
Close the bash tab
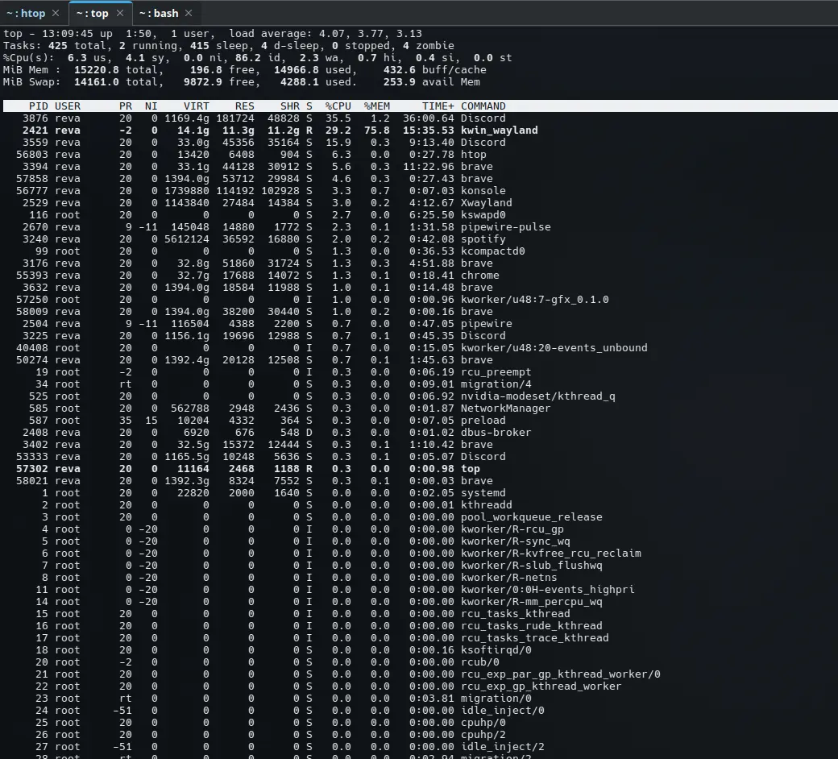point(188,13)
